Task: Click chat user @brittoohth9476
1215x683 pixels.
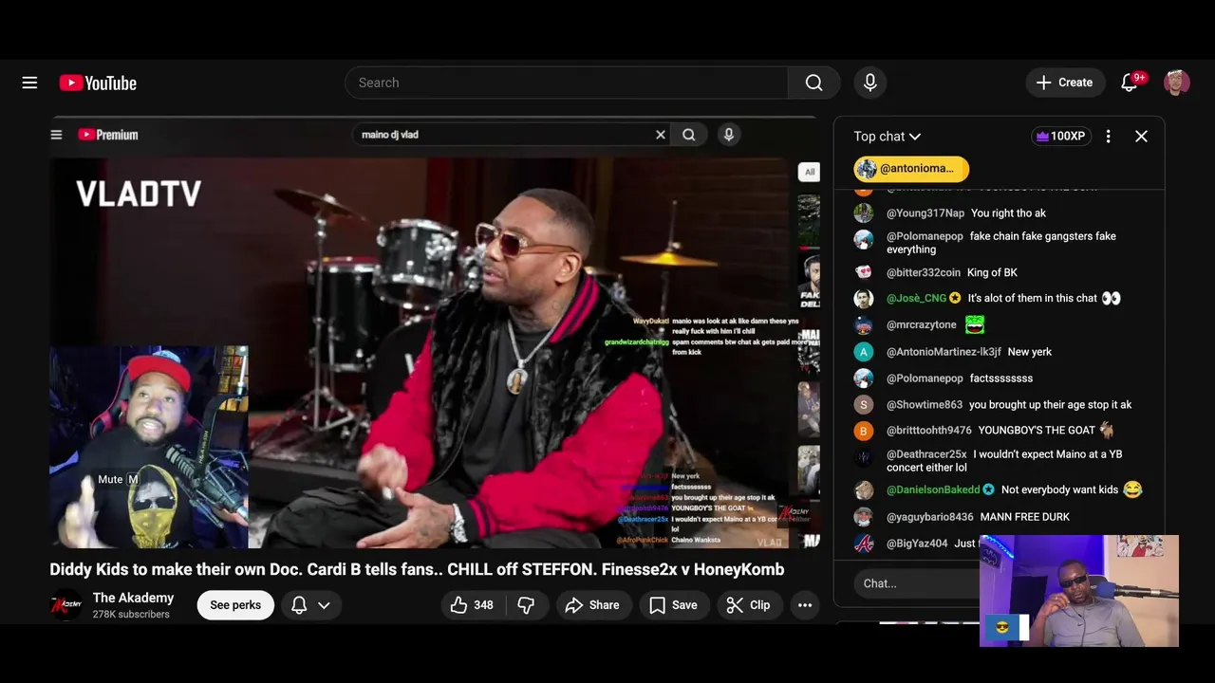Action: 929,431
